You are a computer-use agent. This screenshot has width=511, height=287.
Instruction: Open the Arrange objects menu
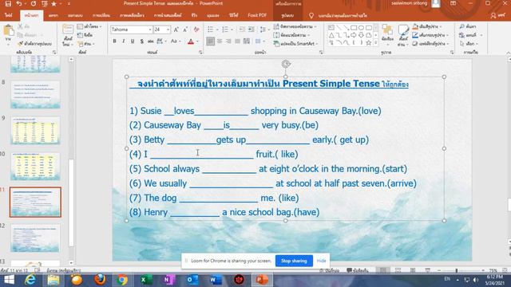[x=387, y=33]
